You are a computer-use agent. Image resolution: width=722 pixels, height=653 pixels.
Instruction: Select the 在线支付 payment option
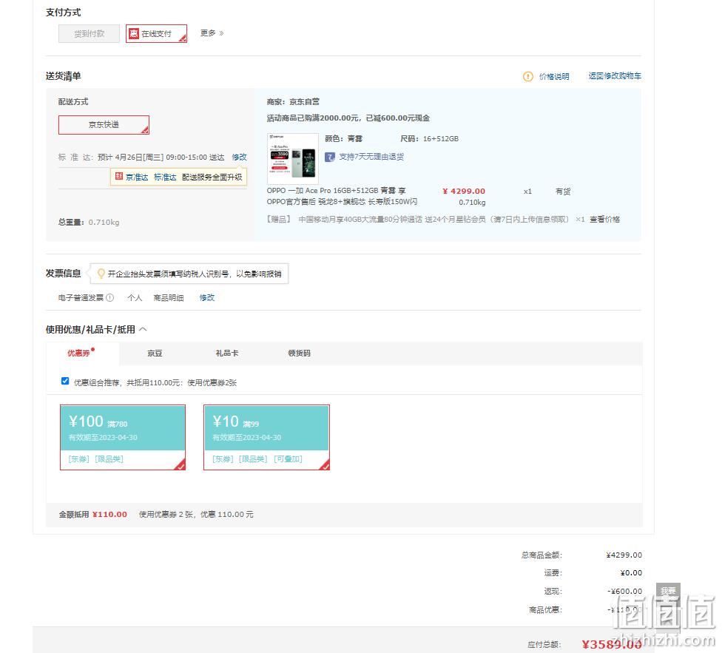(x=156, y=33)
